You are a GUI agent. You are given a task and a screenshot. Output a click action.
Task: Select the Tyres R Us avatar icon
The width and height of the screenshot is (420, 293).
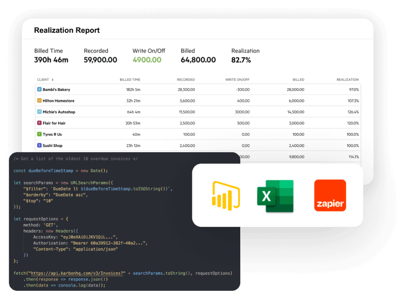click(39, 134)
